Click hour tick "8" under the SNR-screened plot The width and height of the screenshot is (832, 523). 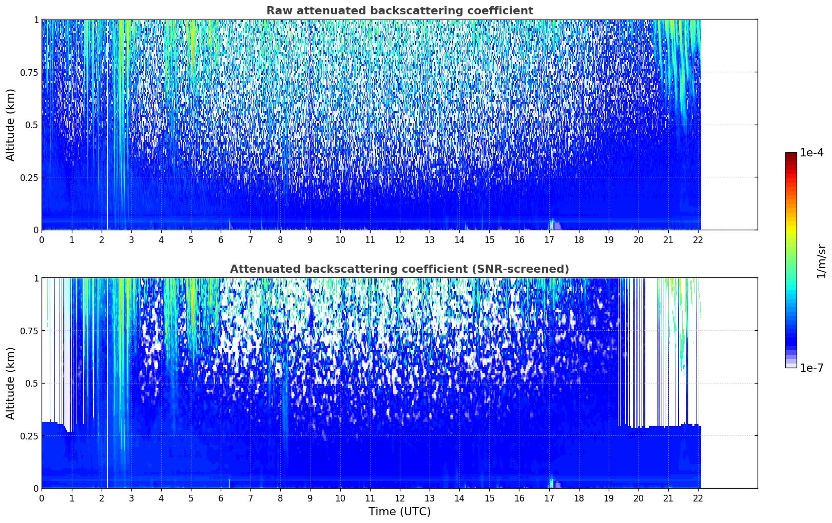pos(280,498)
